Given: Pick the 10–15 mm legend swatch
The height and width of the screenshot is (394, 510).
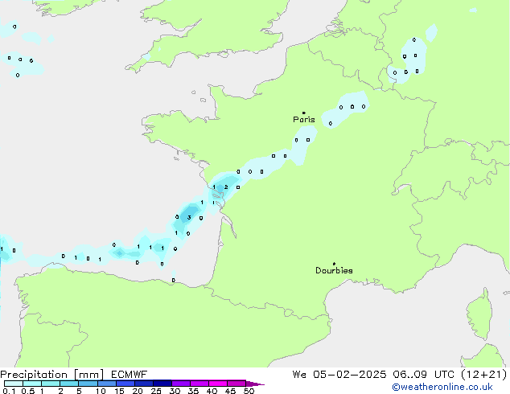Looking at the screenshot, I should point(106,384).
